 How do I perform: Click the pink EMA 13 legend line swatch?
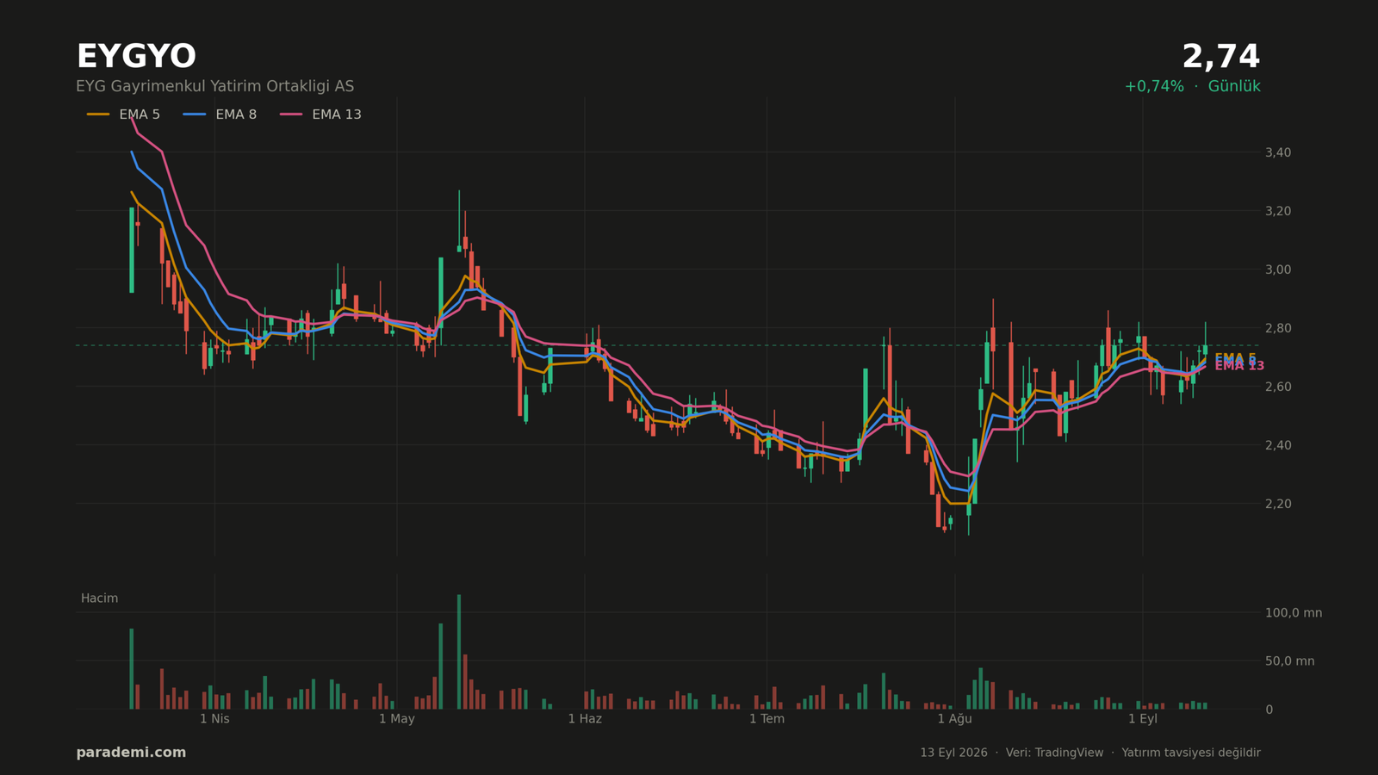tap(291, 115)
